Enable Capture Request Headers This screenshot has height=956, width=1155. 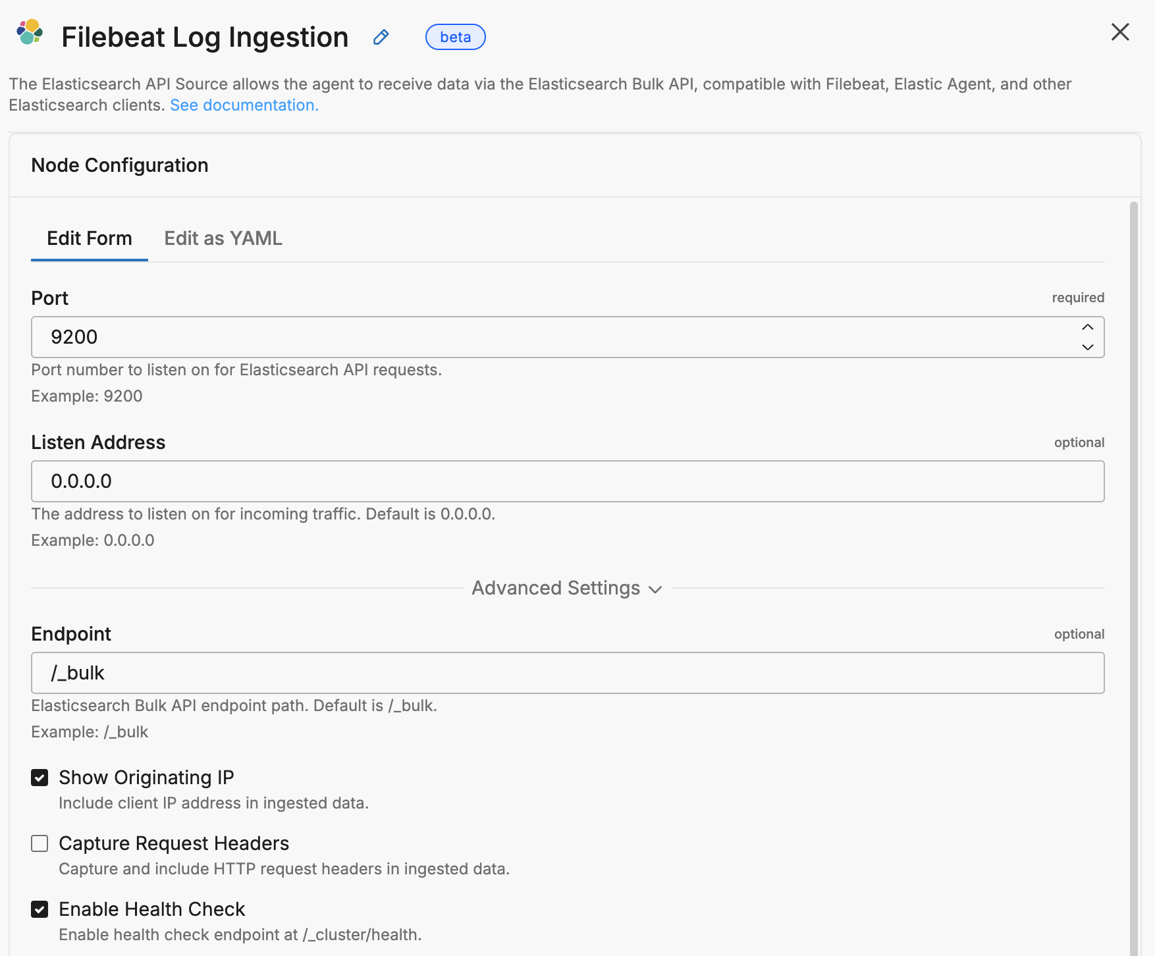40,843
